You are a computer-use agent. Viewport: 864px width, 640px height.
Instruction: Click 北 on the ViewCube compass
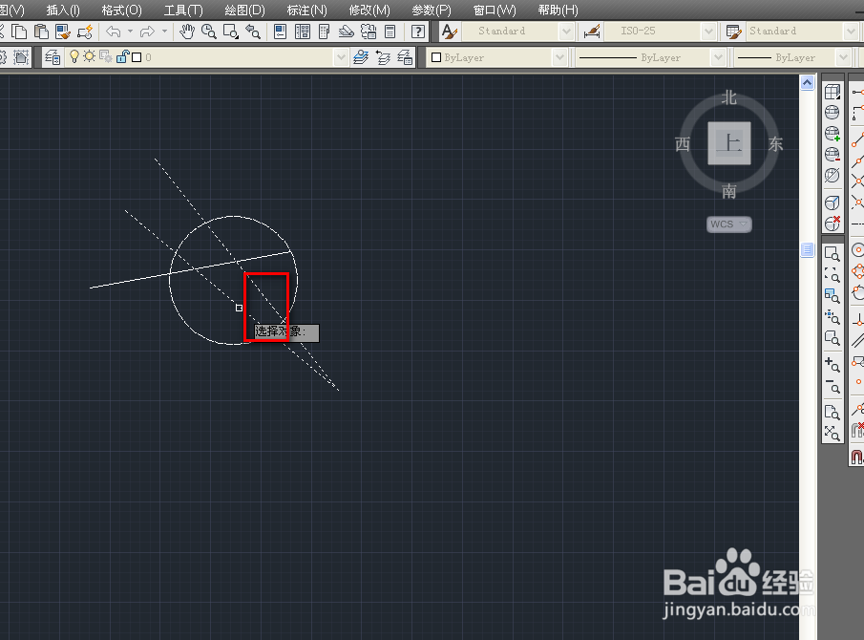[729, 98]
